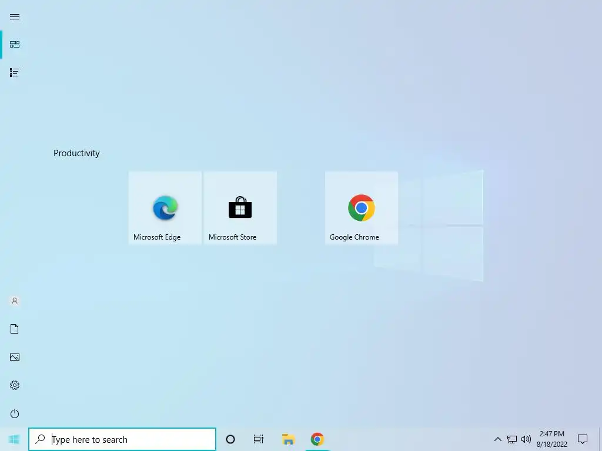Switch to Chrome on the taskbar
This screenshot has height=451, width=602.
tap(317, 439)
